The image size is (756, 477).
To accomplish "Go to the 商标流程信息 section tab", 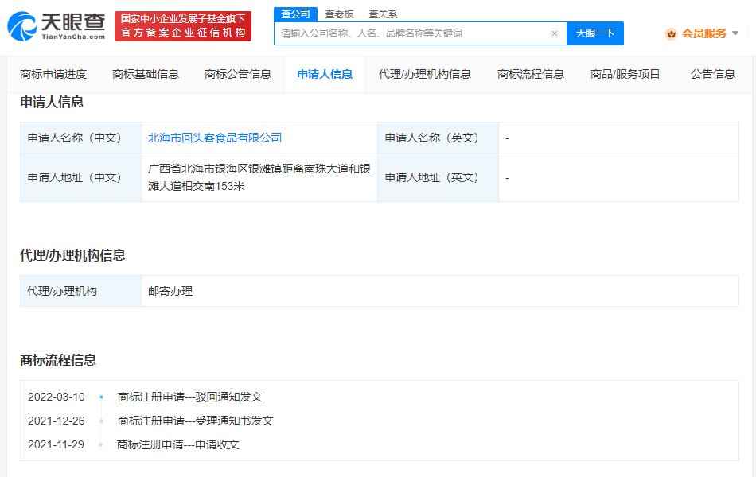I will tap(531, 74).
